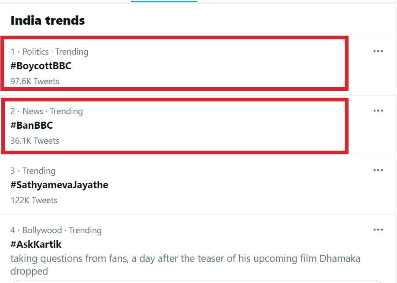Screen dimensions: 397x283
Task: Click the 122K Tweets count
Action: 34,200
